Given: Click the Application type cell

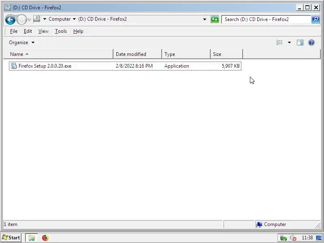Looking at the screenshot, I should (177, 66).
